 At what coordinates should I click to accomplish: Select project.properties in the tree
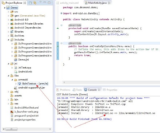pyautogui.click(x=25, y=120)
